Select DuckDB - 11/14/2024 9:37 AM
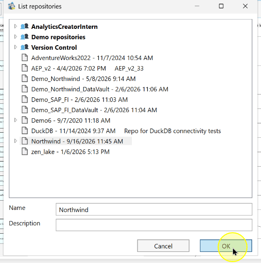This screenshot has width=261, height=263. [73, 131]
